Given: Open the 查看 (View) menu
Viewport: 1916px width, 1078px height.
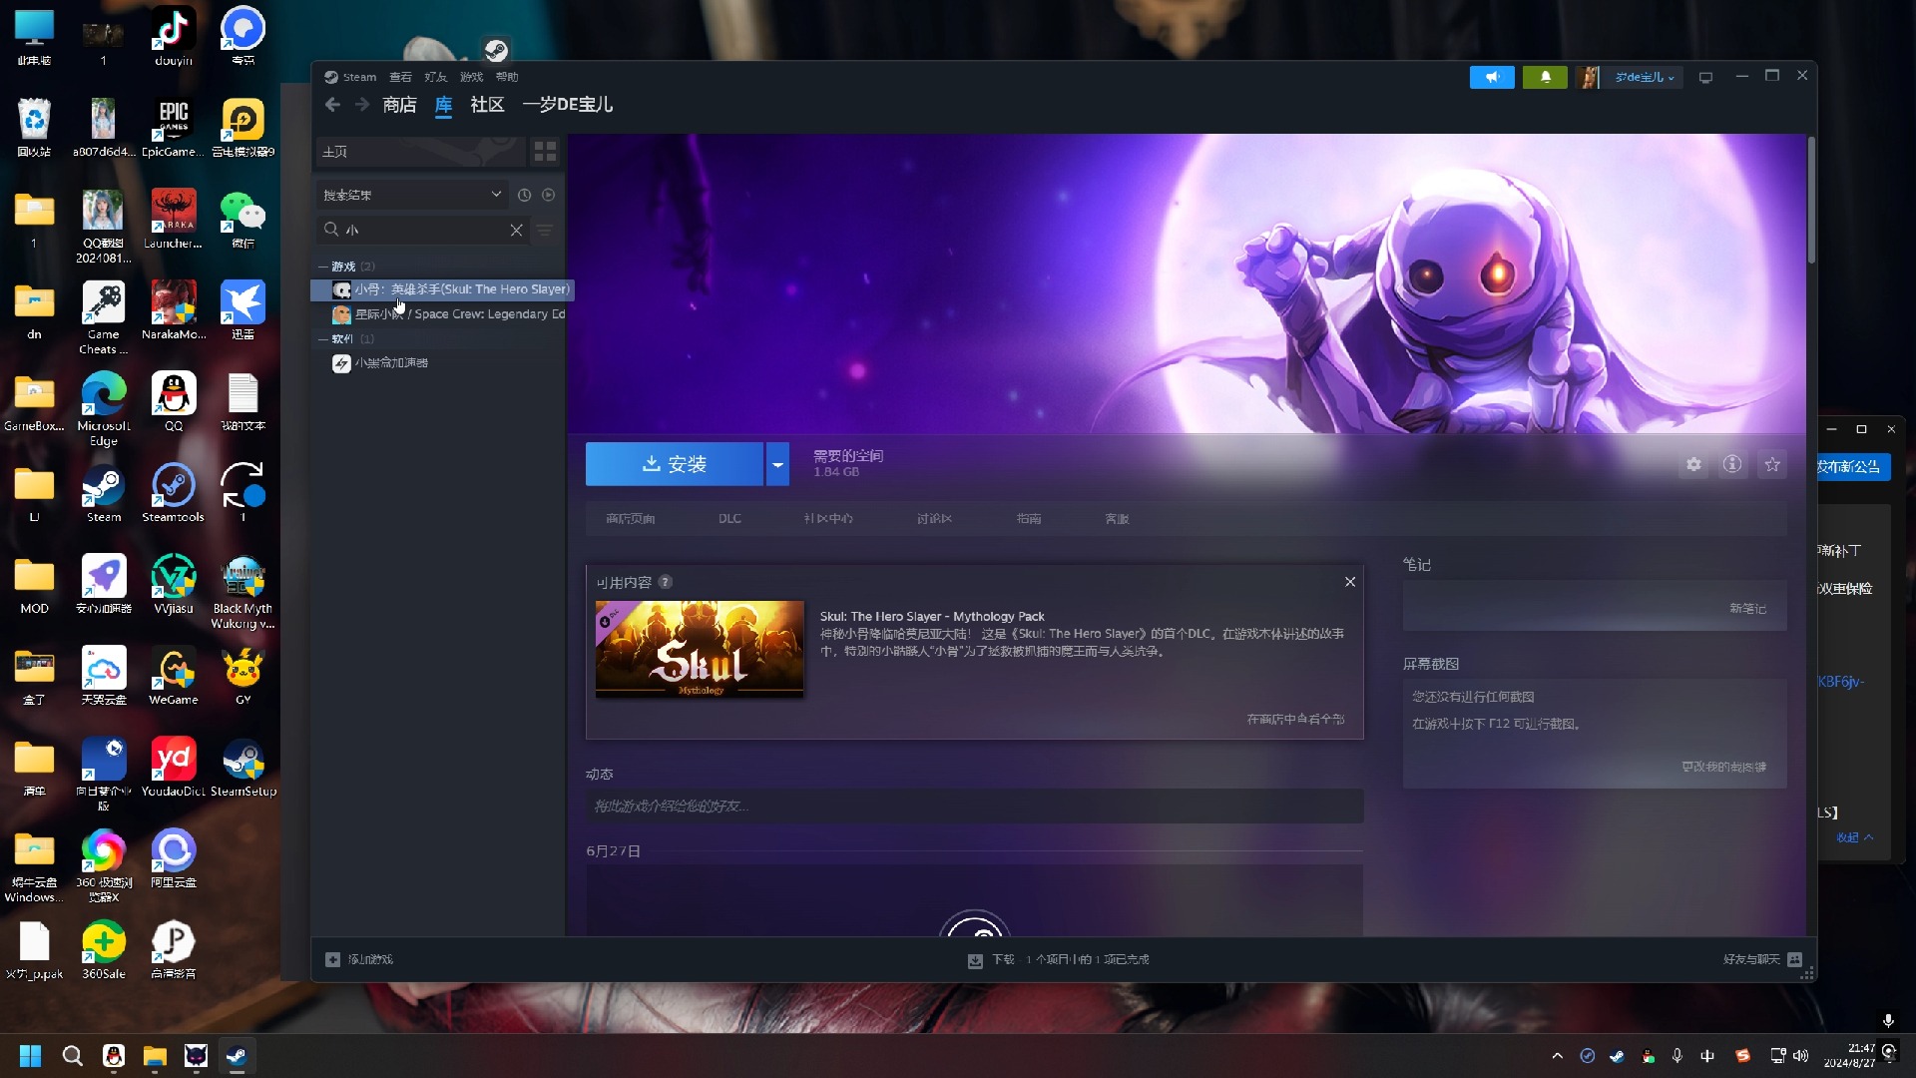Looking at the screenshot, I should [400, 77].
